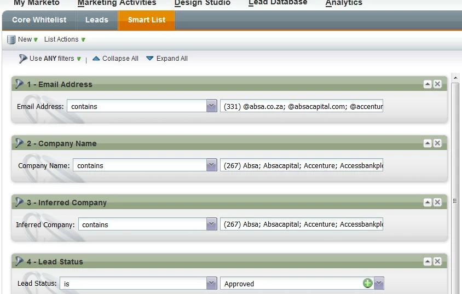Click the Email Address values field
The height and width of the screenshot is (294, 462).
point(302,106)
